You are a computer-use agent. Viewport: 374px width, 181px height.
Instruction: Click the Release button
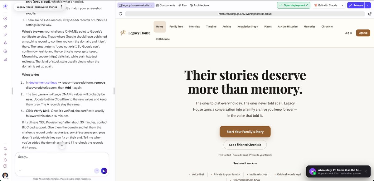click(x=356, y=5)
